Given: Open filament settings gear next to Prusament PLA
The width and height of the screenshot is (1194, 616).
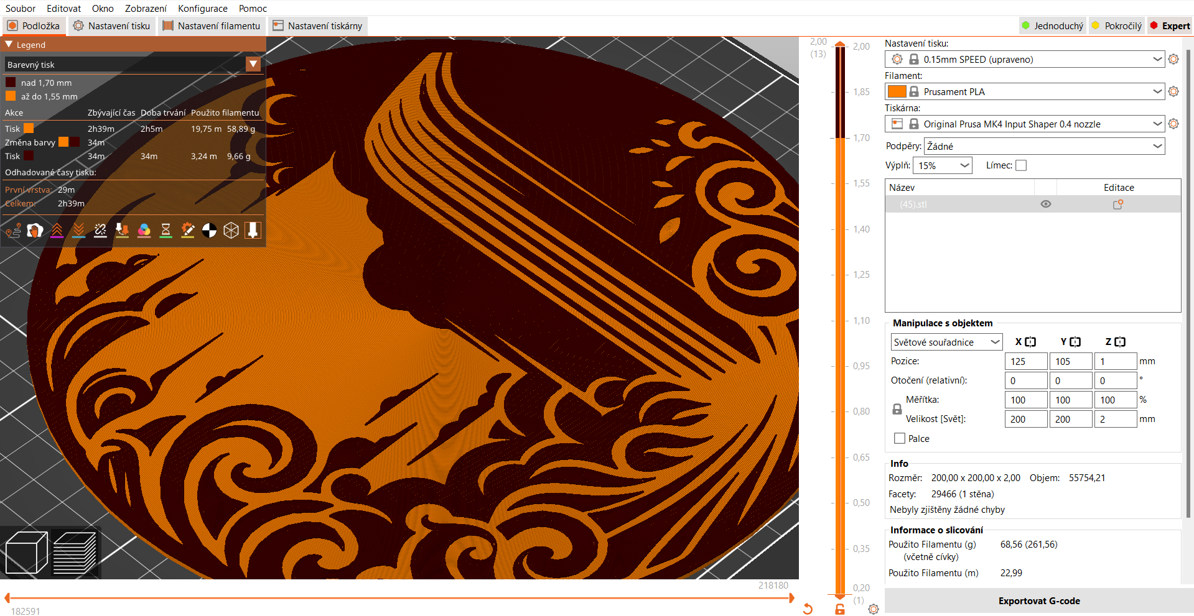Looking at the screenshot, I should coord(1173,91).
